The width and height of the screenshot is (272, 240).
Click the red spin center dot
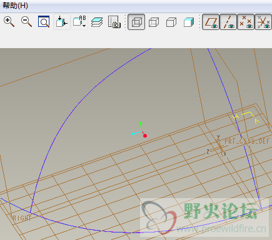(x=145, y=136)
